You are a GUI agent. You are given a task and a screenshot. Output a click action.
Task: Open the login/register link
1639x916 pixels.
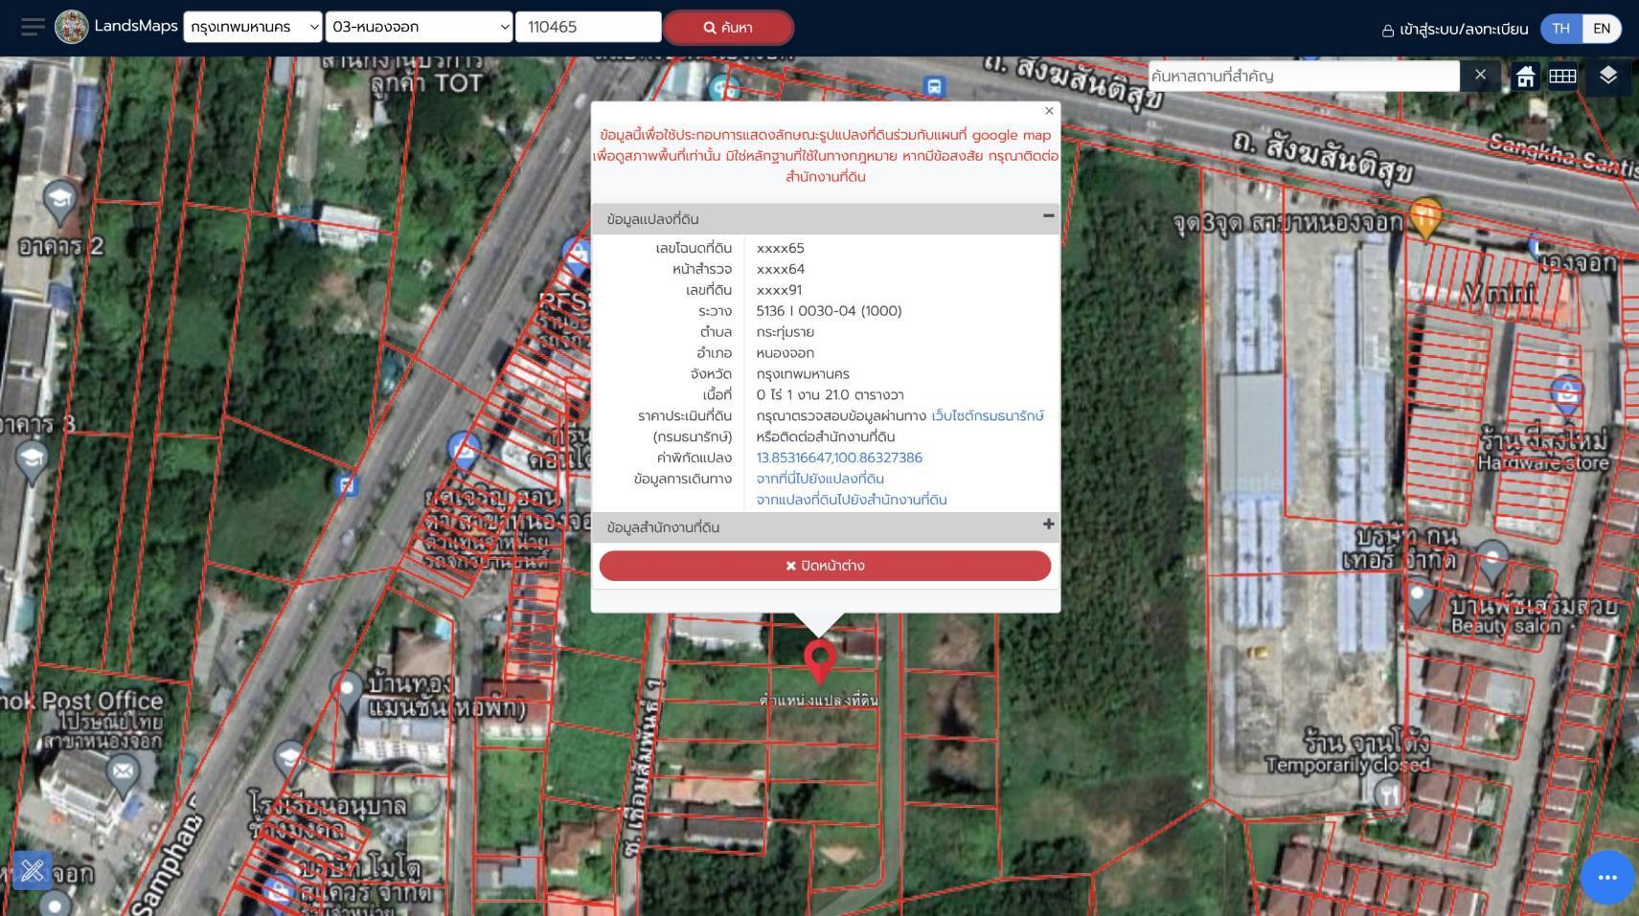click(x=1454, y=29)
